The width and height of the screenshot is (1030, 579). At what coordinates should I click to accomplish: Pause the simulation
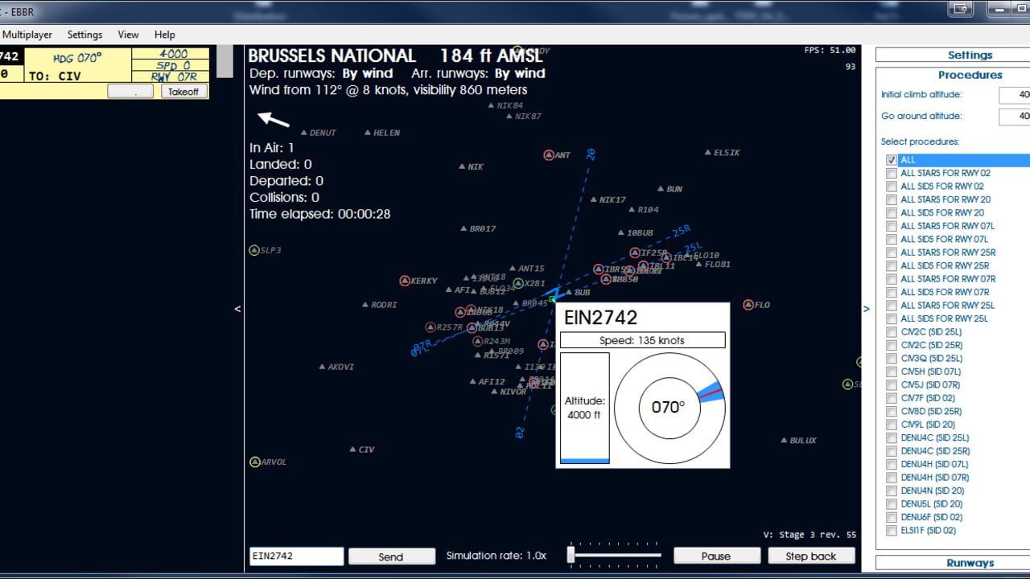(x=716, y=556)
